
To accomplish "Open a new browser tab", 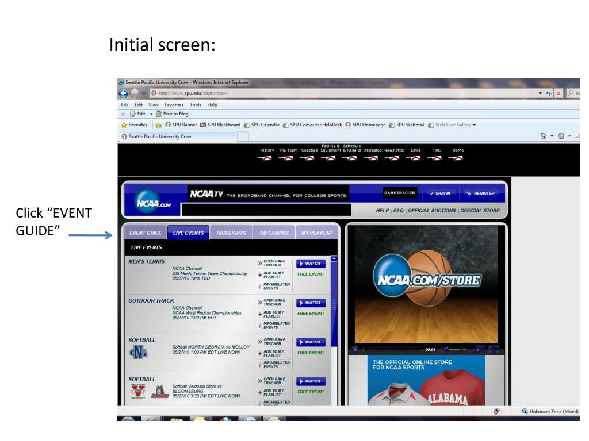I will click(x=243, y=137).
